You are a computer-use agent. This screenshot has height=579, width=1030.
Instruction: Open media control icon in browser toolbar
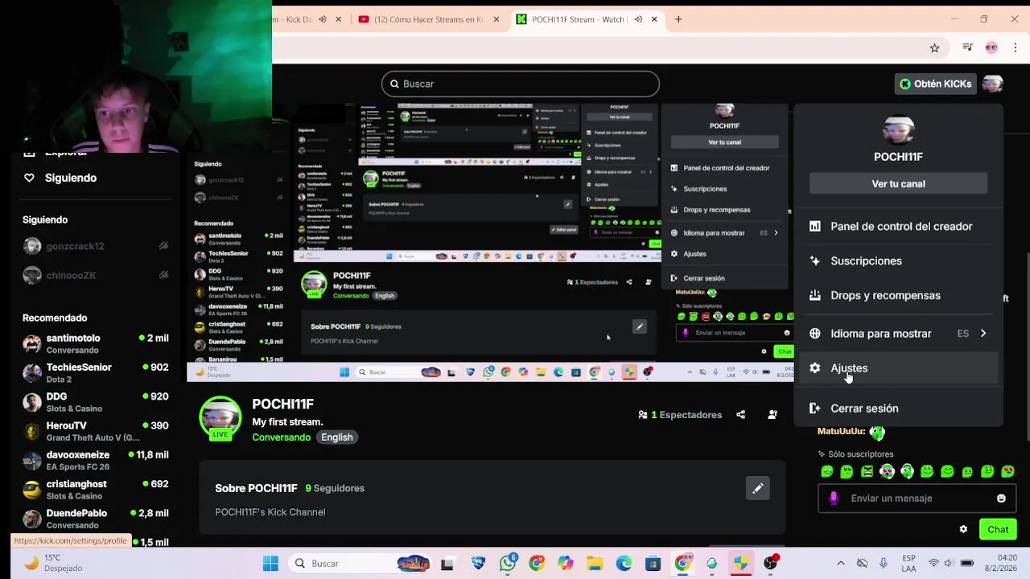pyautogui.click(x=967, y=48)
